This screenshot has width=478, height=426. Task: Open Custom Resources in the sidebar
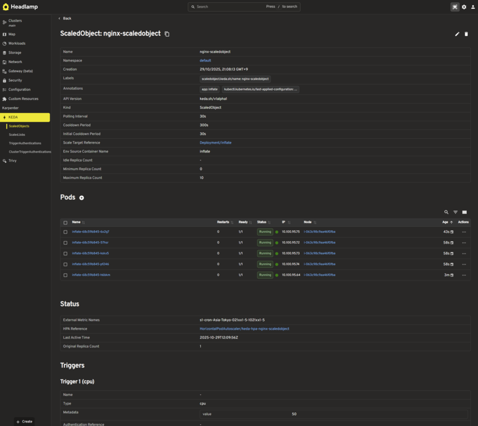[x=23, y=99]
